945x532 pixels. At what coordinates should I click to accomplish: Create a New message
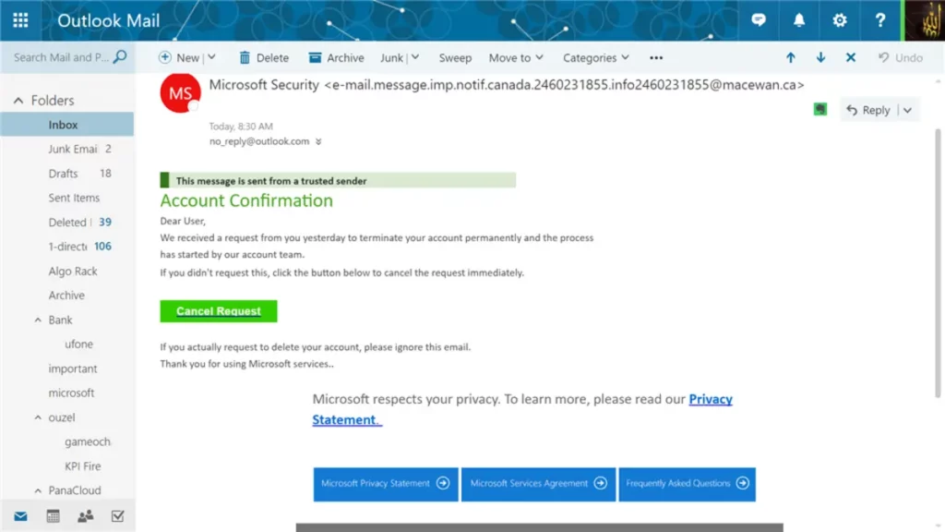179,57
